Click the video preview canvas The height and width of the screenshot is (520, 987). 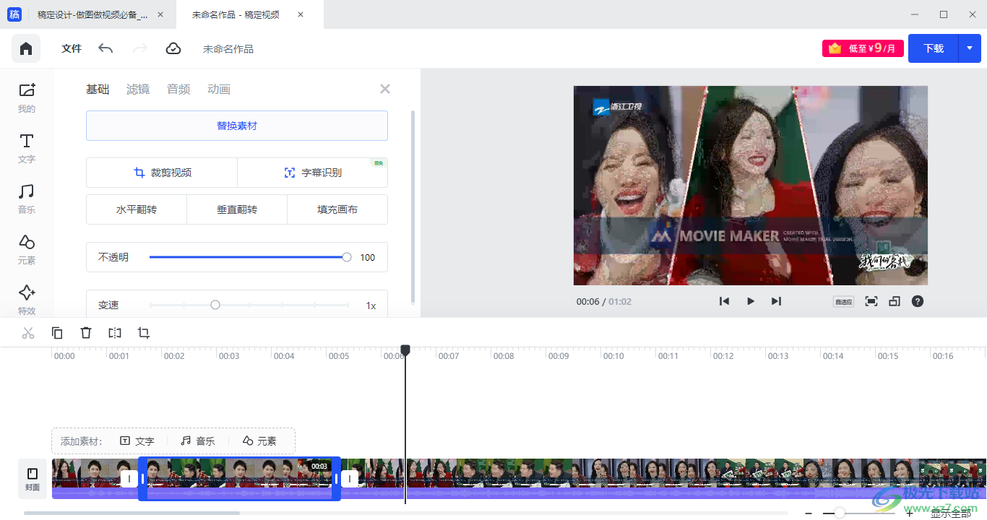[750, 186]
